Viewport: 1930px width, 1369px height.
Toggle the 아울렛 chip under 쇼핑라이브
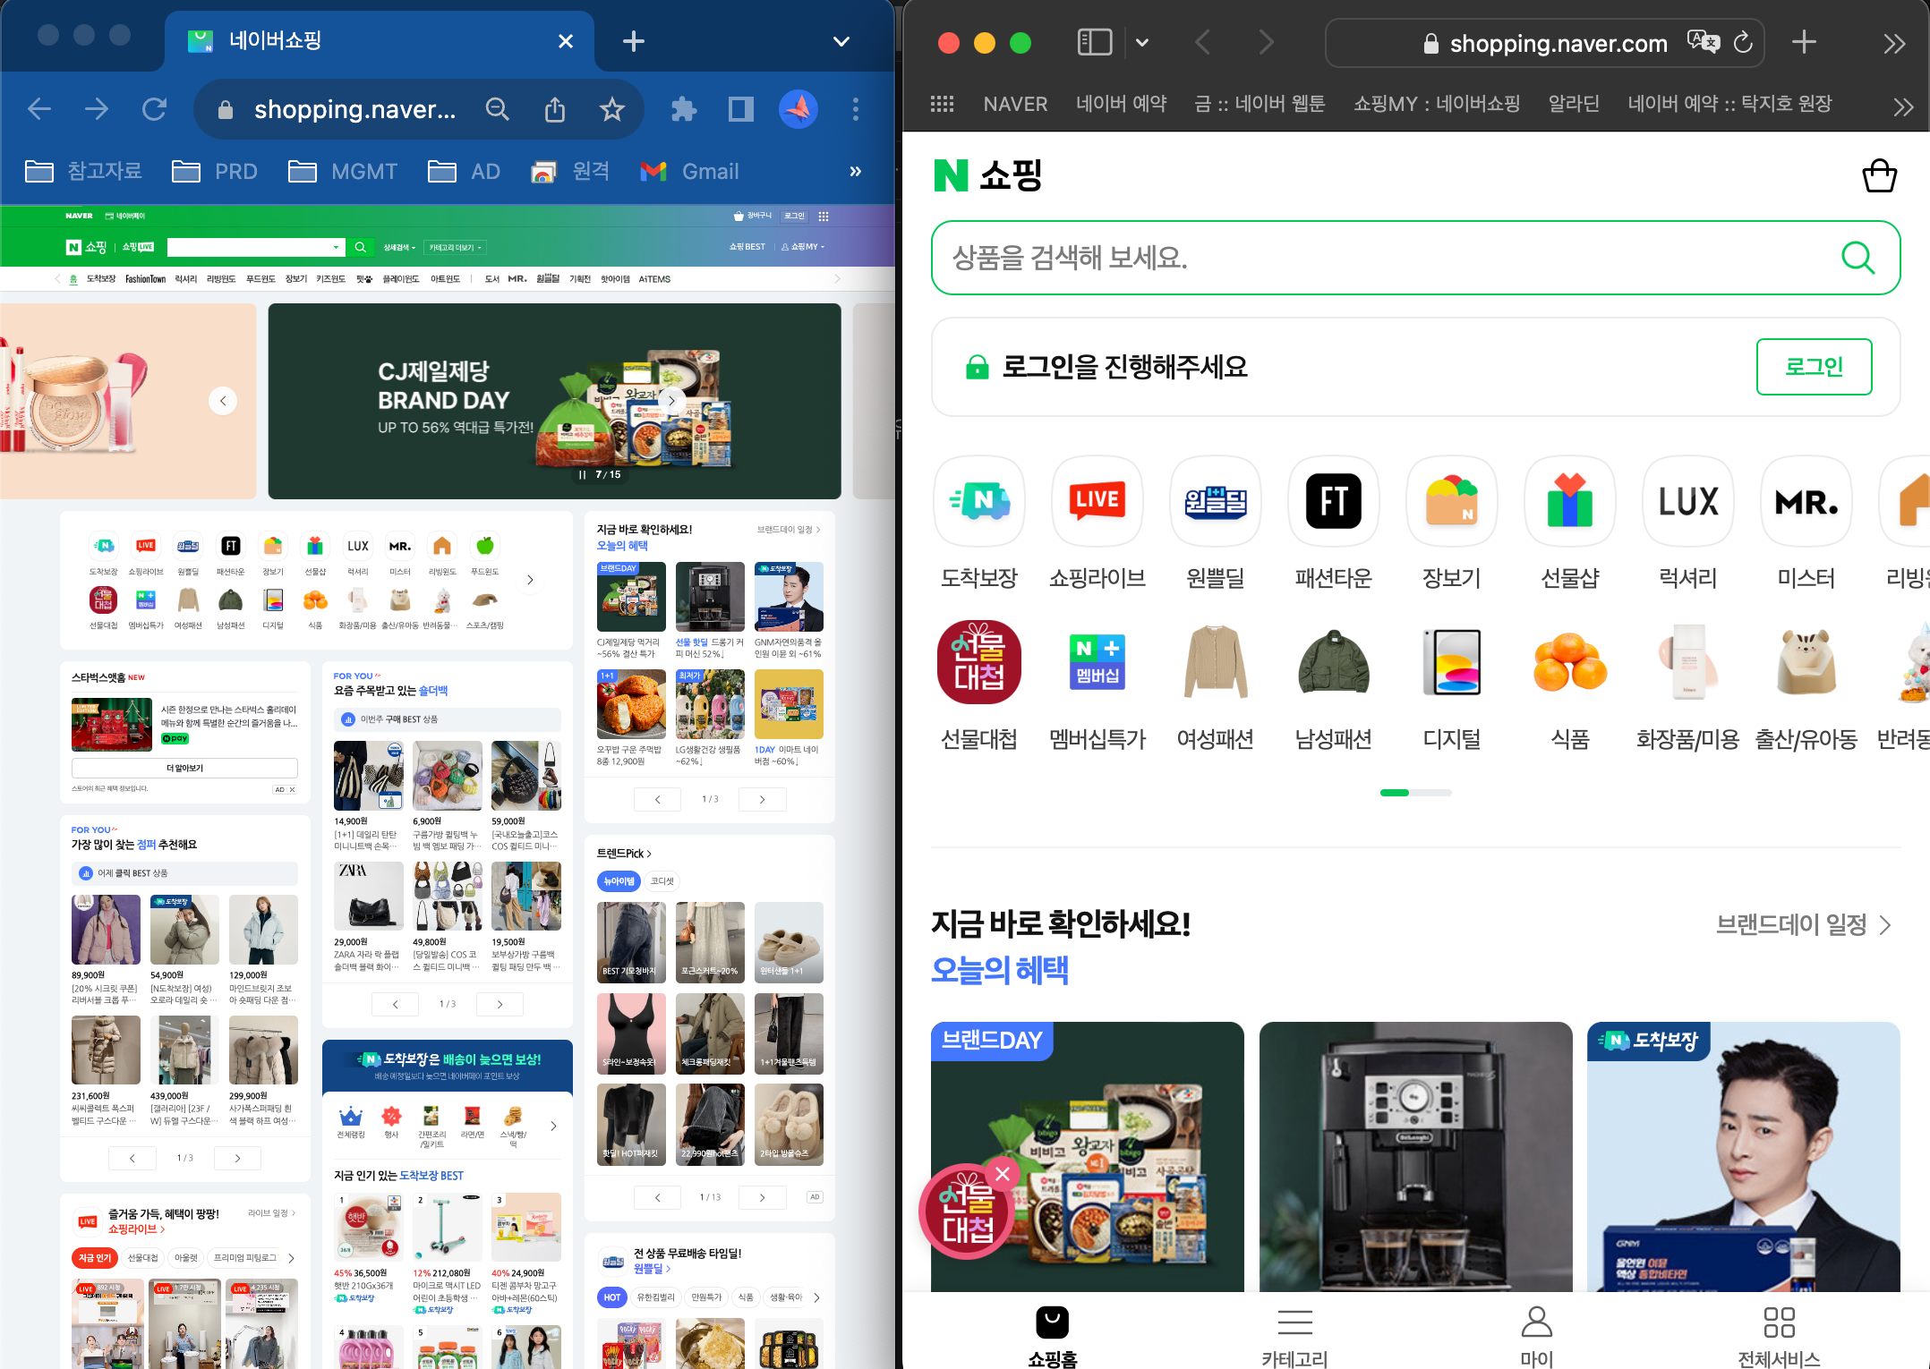185,1257
